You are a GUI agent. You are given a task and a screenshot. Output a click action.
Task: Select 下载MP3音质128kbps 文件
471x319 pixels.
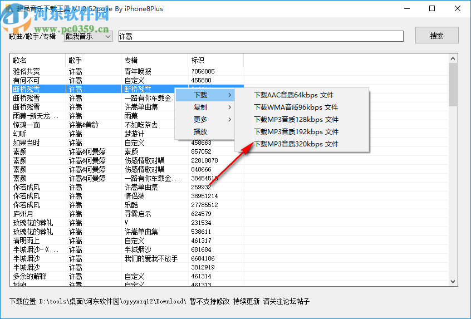click(302, 120)
